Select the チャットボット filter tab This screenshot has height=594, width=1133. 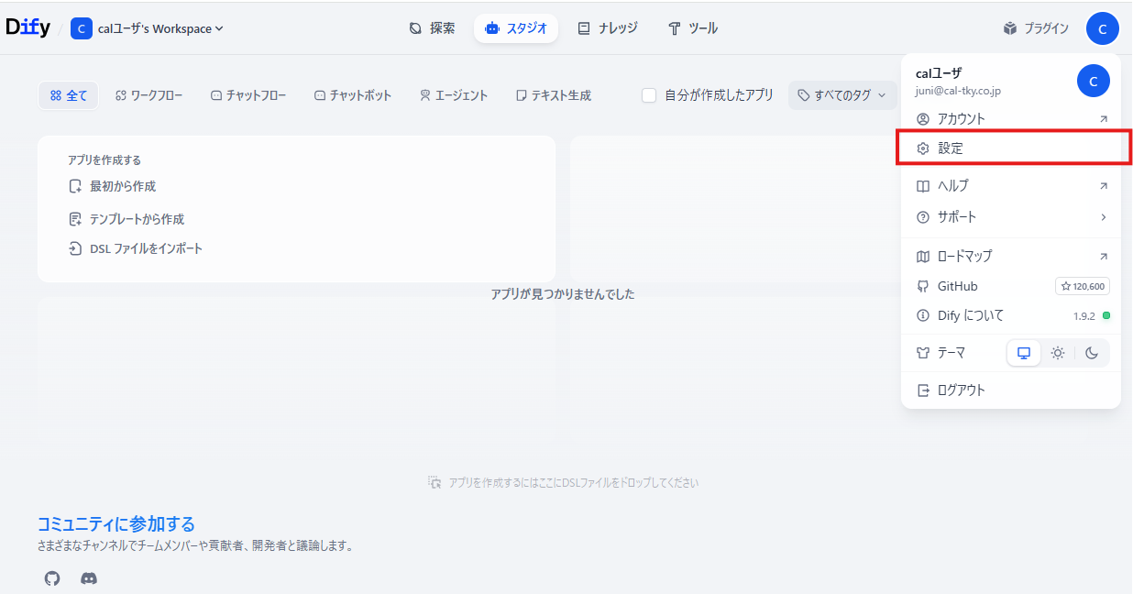(x=353, y=93)
